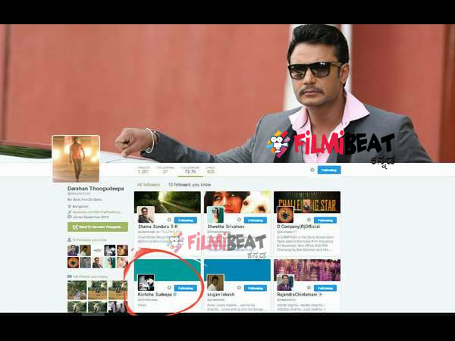
Task: Click Joined September 2012 text
Action: click(x=90, y=217)
